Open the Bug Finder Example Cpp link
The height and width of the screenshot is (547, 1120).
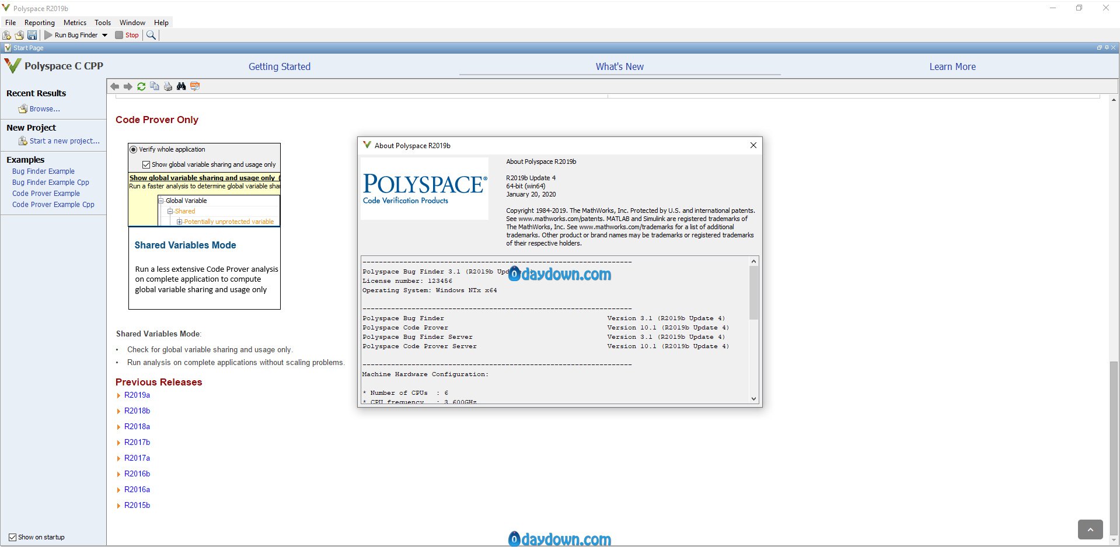51,183
